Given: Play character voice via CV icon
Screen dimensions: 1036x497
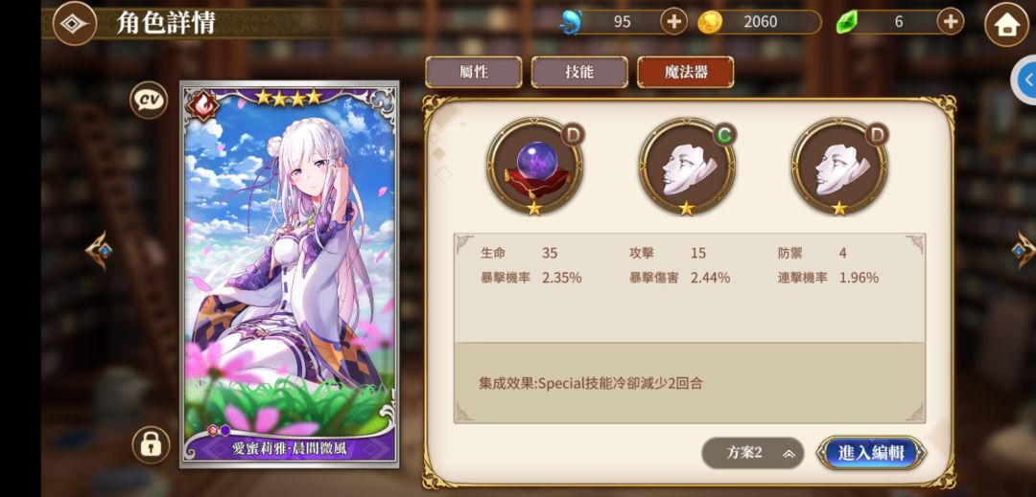Looking at the screenshot, I should (149, 101).
